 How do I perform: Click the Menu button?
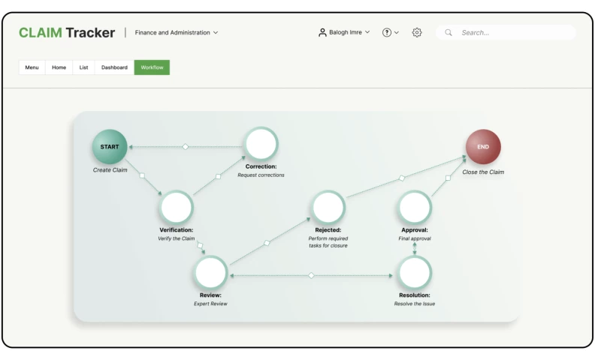pyautogui.click(x=32, y=67)
